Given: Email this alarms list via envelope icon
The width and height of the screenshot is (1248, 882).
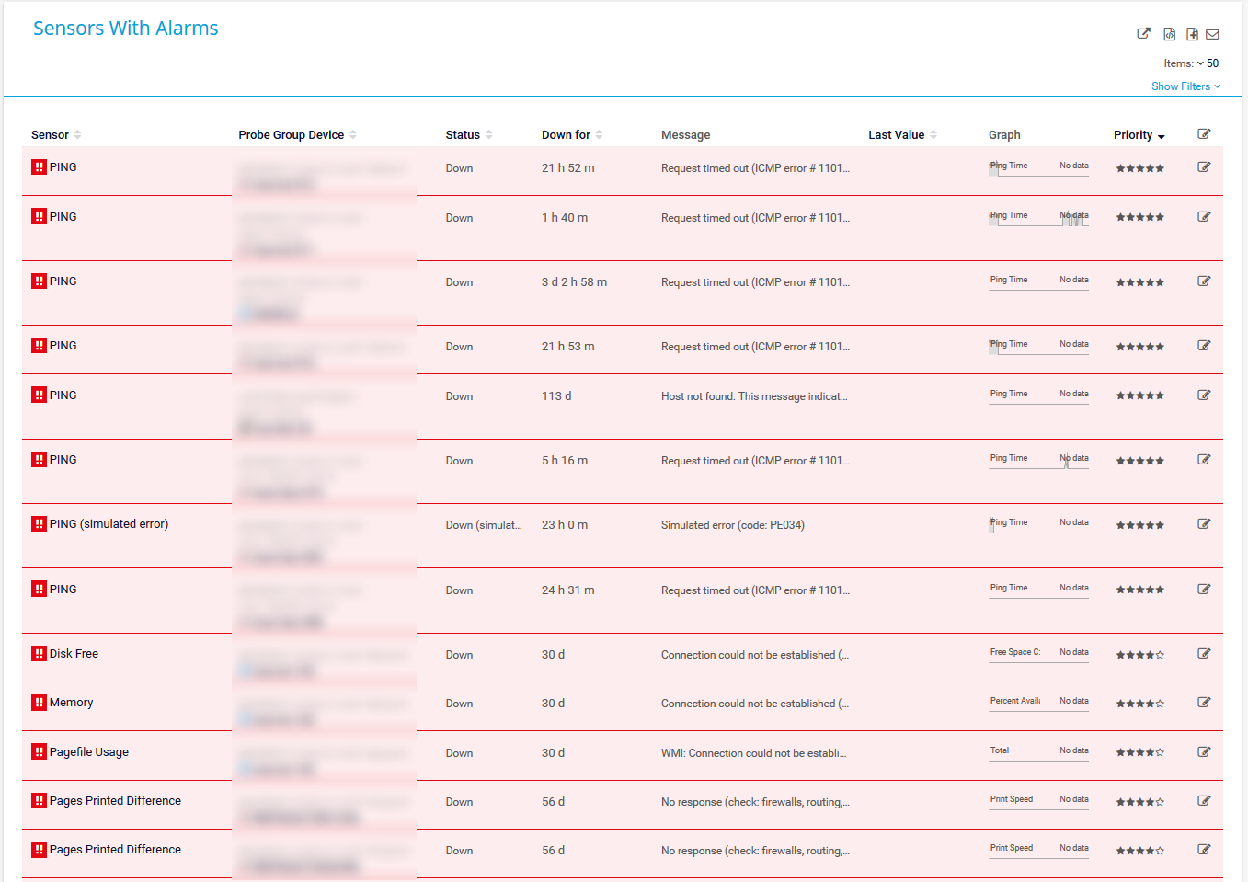Looking at the screenshot, I should click(1212, 33).
